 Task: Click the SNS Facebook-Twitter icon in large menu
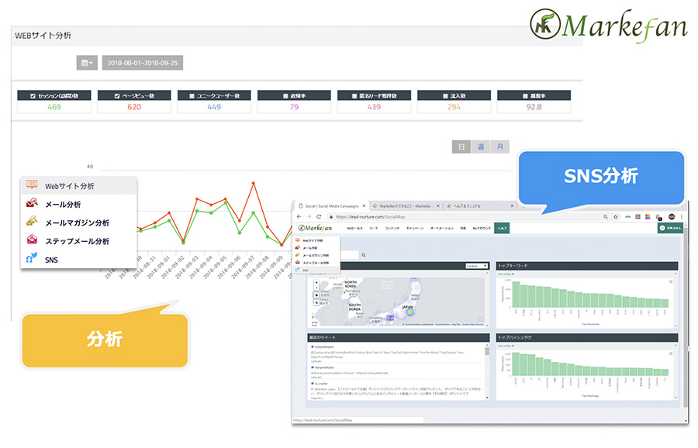click(x=32, y=257)
